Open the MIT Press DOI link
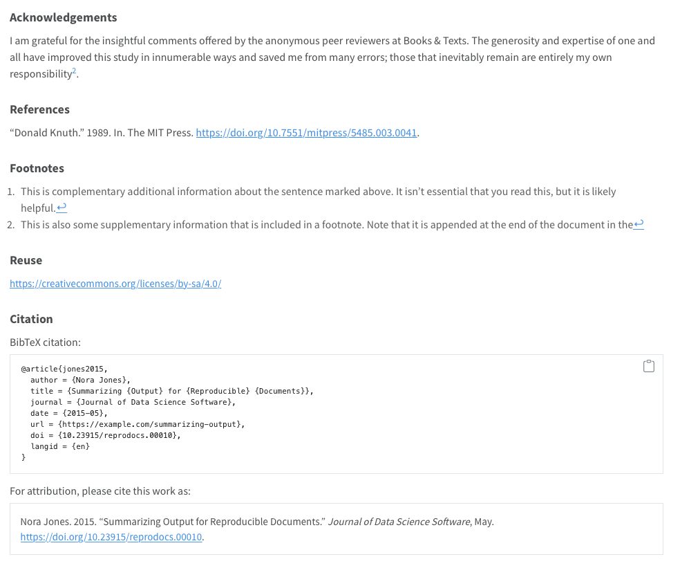The height and width of the screenshot is (568, 680). click(x=306, y=132)
